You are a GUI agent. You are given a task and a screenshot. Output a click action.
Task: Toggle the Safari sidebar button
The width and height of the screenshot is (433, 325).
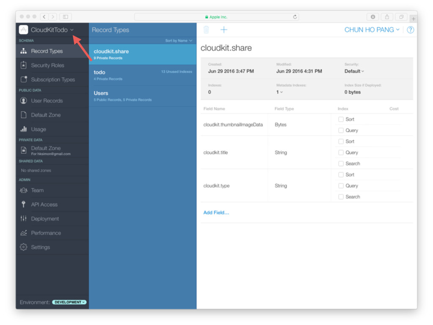point(66,17)
